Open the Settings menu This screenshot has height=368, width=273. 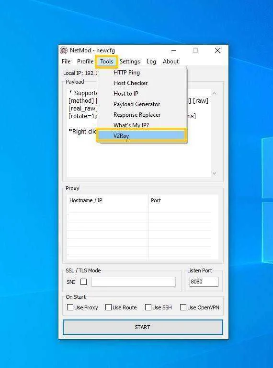(x=130, y=61)
